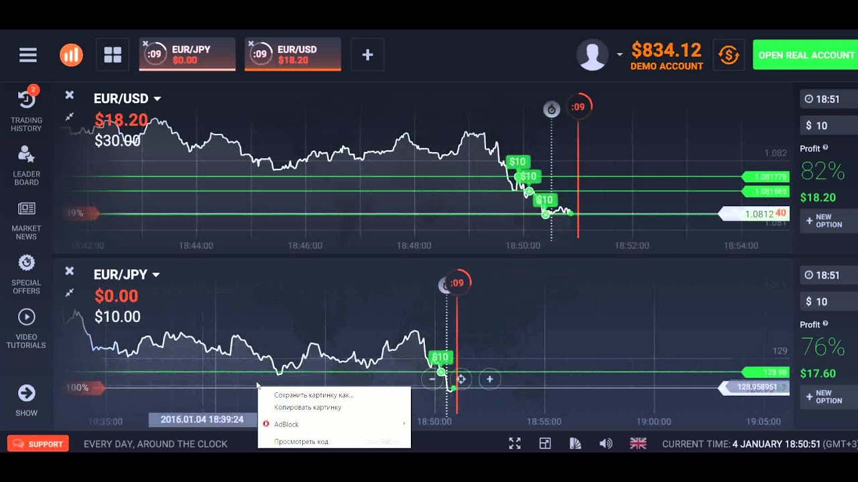This screenshot has width=858, height=482.
Task: Click the Show arrow in sidebar
Action: [x=26, y=400]
